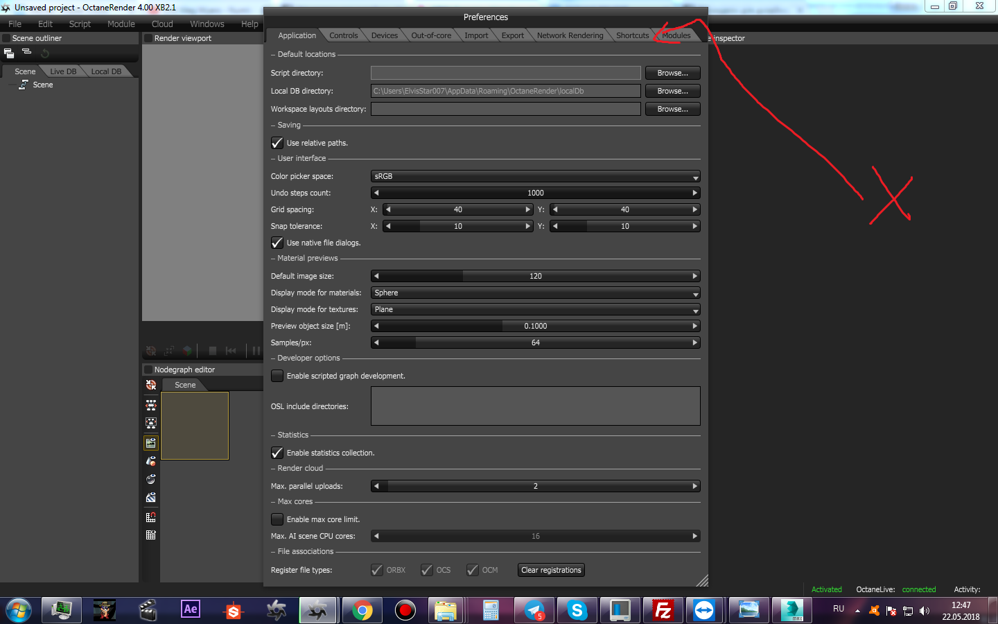Screen dimensions: 998x624
Task: Enable scripted graph development checkbox
Action: click(277, 376)
